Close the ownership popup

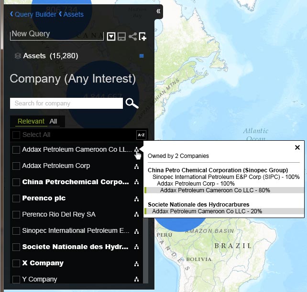[x=297, y=147]
